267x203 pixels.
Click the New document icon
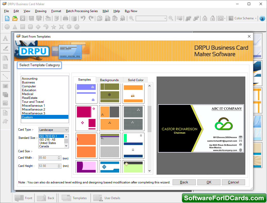(7, 18)
